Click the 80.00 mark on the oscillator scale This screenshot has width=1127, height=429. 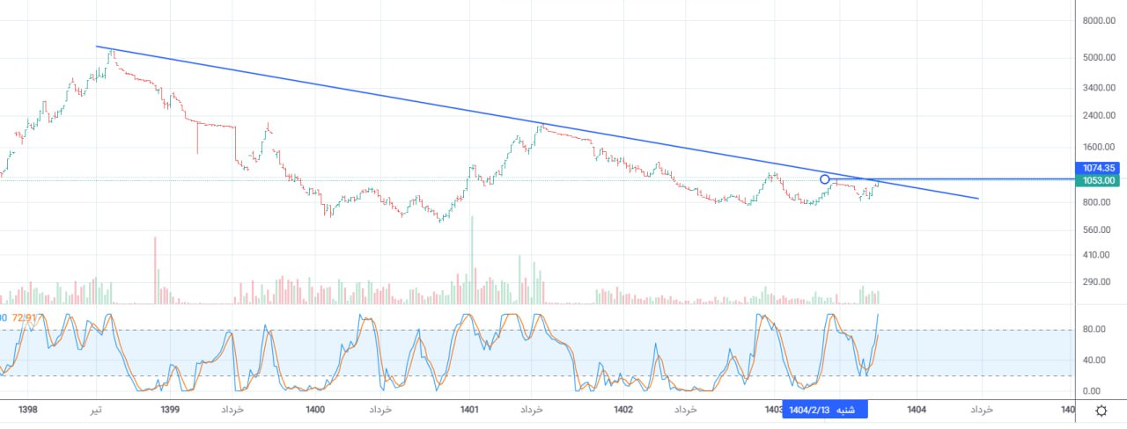(x=1094, y=330)
